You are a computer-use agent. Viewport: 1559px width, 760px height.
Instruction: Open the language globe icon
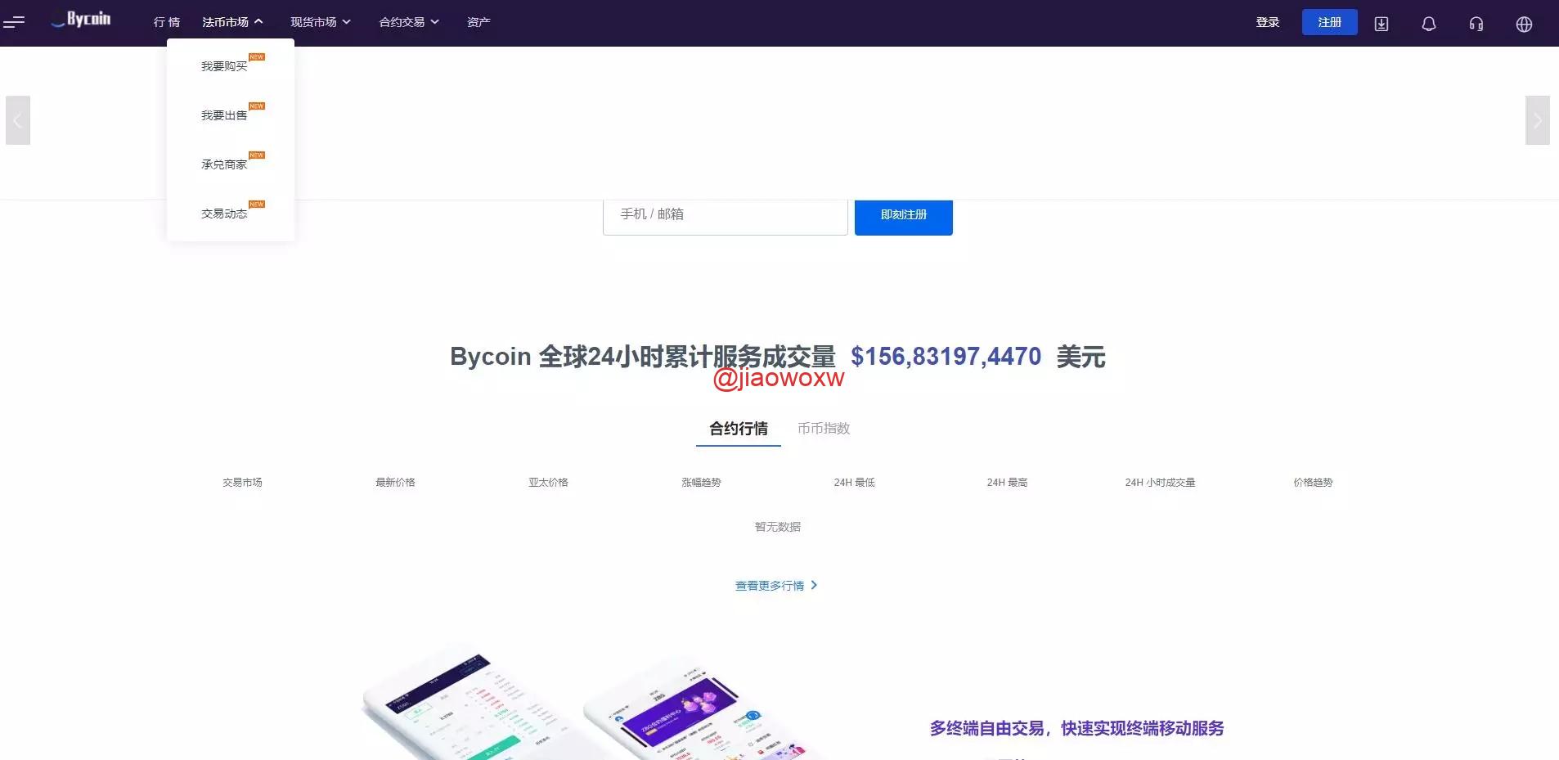tap(1524, 24)
